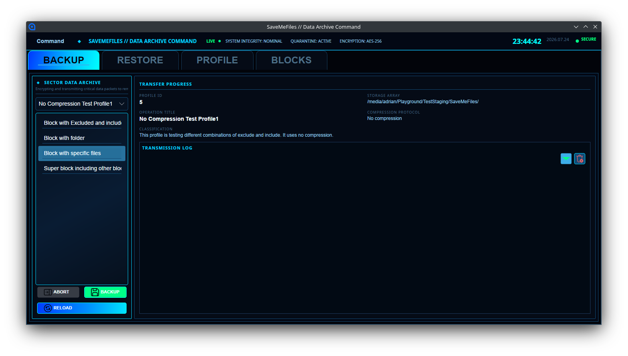Click SYSTEM INTEGRITY: NOMINAL status
This screenshot has width=628, height=356.
(x=254, y=41)
